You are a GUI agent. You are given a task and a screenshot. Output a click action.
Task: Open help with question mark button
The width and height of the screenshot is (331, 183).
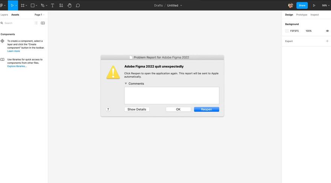pyautogui.click(x=108, y=109)
